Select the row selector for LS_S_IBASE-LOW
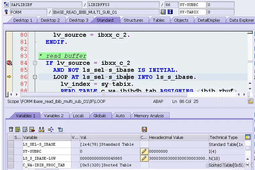This screenshot has width=255, height=170. (11, 158)
